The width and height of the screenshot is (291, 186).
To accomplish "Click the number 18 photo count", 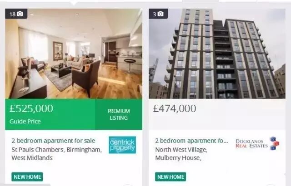I will coord(12,14).
